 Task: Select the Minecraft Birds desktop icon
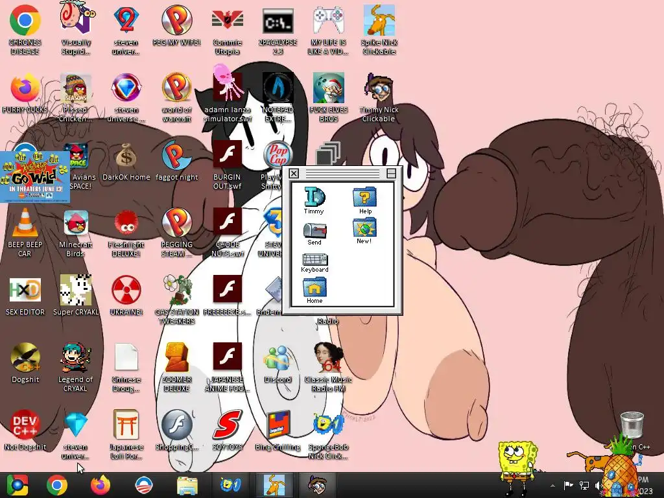(75, 232)
